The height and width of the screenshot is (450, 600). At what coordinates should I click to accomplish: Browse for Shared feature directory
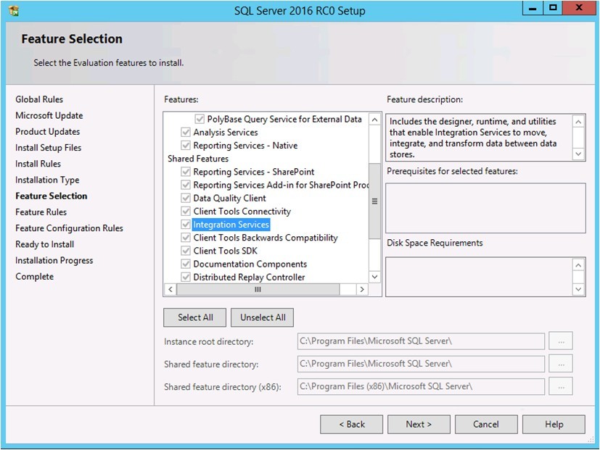tap(561, 364)
